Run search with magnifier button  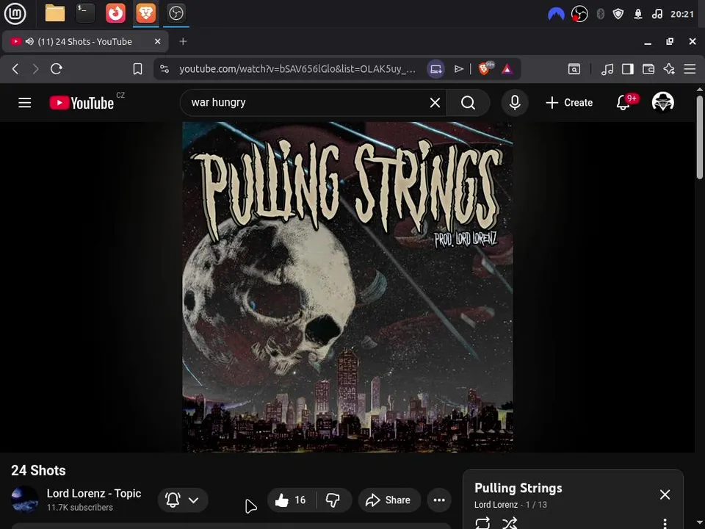pyautogui.click(x=468, y=103)
